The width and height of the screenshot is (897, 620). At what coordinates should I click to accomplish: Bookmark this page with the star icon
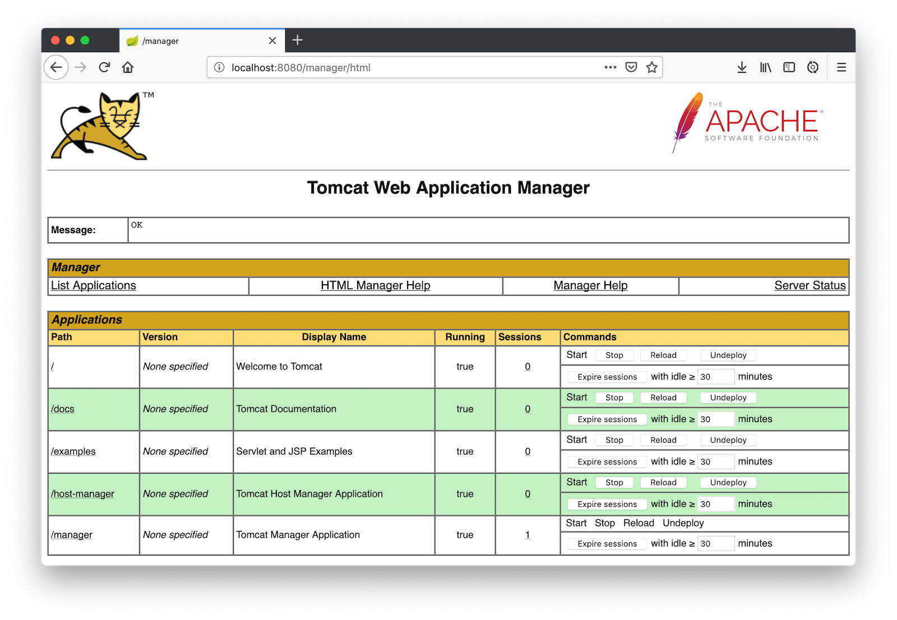click(651, 67)
